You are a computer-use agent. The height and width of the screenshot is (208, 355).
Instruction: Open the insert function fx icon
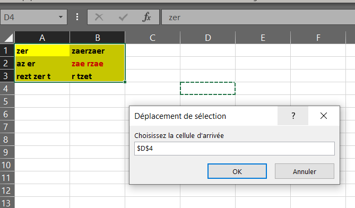click(146, 17)
